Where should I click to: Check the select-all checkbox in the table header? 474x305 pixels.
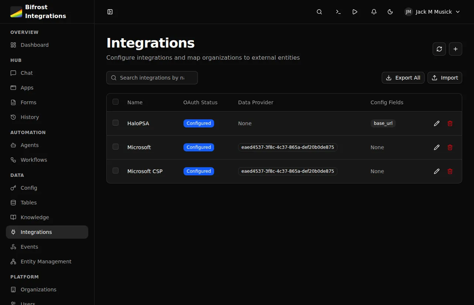tap(115, 102)
